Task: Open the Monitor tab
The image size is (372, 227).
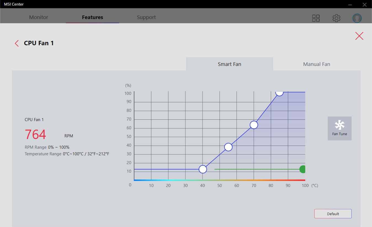Action: tap(39, 17)
